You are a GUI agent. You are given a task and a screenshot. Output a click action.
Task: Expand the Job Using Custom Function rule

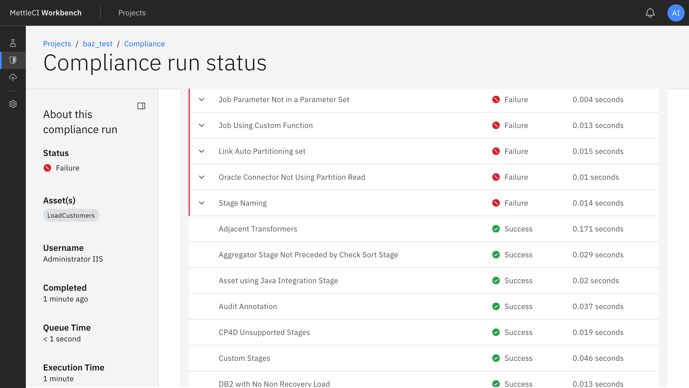(202, 125)
